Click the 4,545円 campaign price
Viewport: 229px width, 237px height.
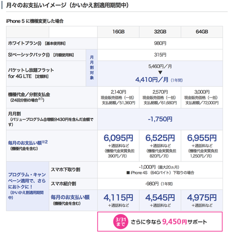click(x=160, y=198)
